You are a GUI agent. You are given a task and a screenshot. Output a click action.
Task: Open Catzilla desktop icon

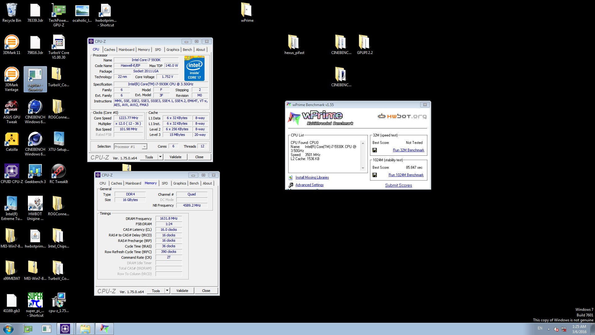12,141
